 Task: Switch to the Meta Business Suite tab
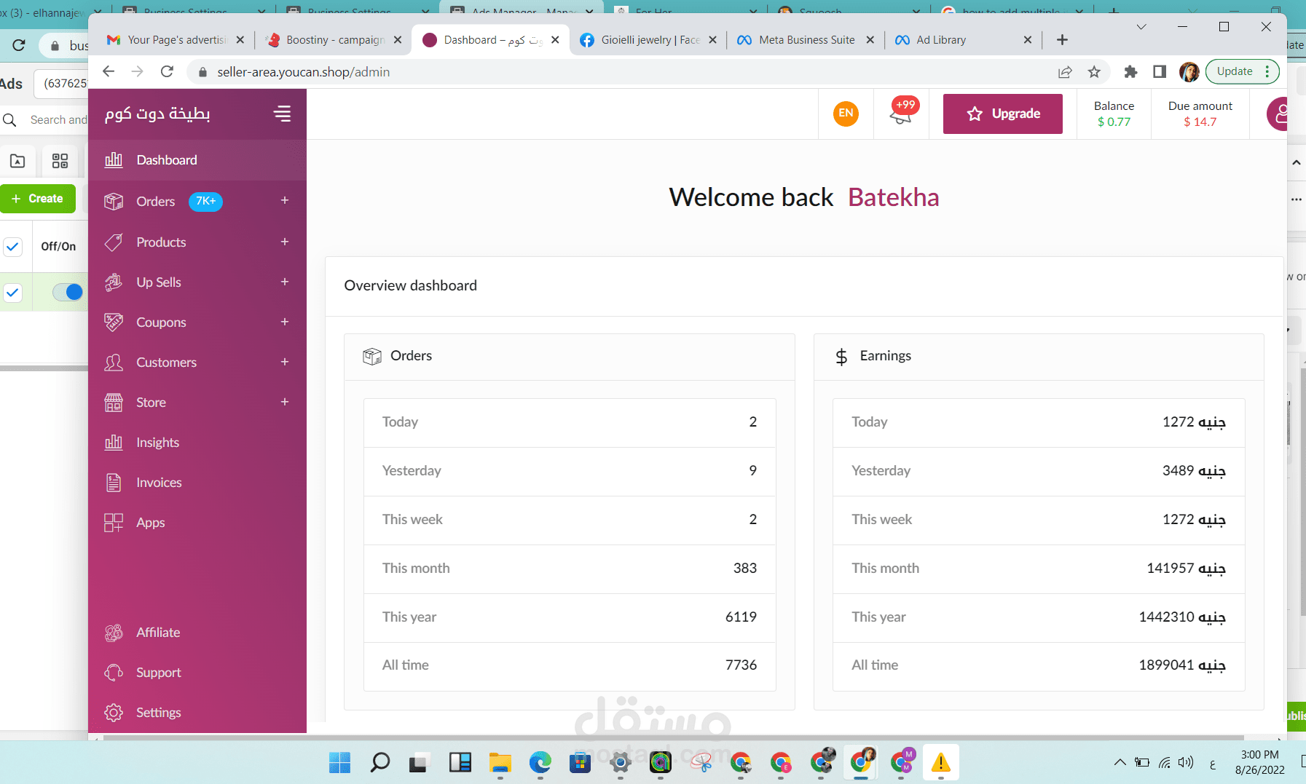(806, 40)
